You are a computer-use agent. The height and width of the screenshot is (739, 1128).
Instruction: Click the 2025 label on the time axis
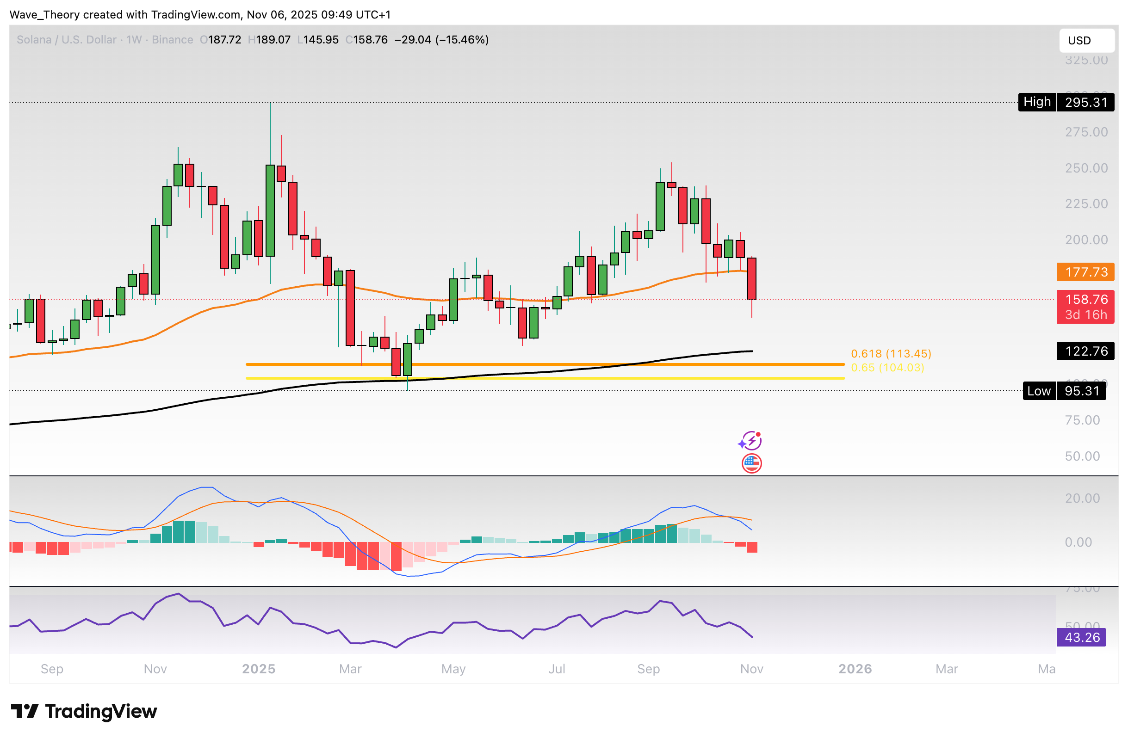coord(258,669)
